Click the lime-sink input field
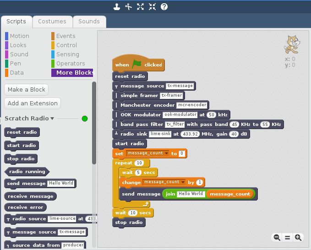The image size is (311, 250). [x=160, y=134]
